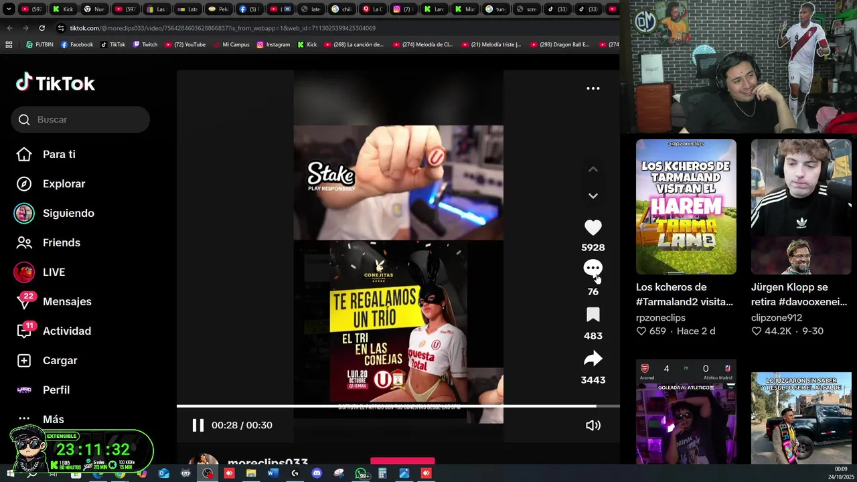The image size is (857, 482).
Task: Open Mi Campus bookmark
Action: (231, 45)
